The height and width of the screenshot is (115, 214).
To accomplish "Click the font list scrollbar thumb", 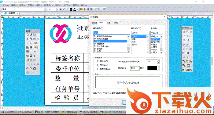I will click(x=128, y=49).
